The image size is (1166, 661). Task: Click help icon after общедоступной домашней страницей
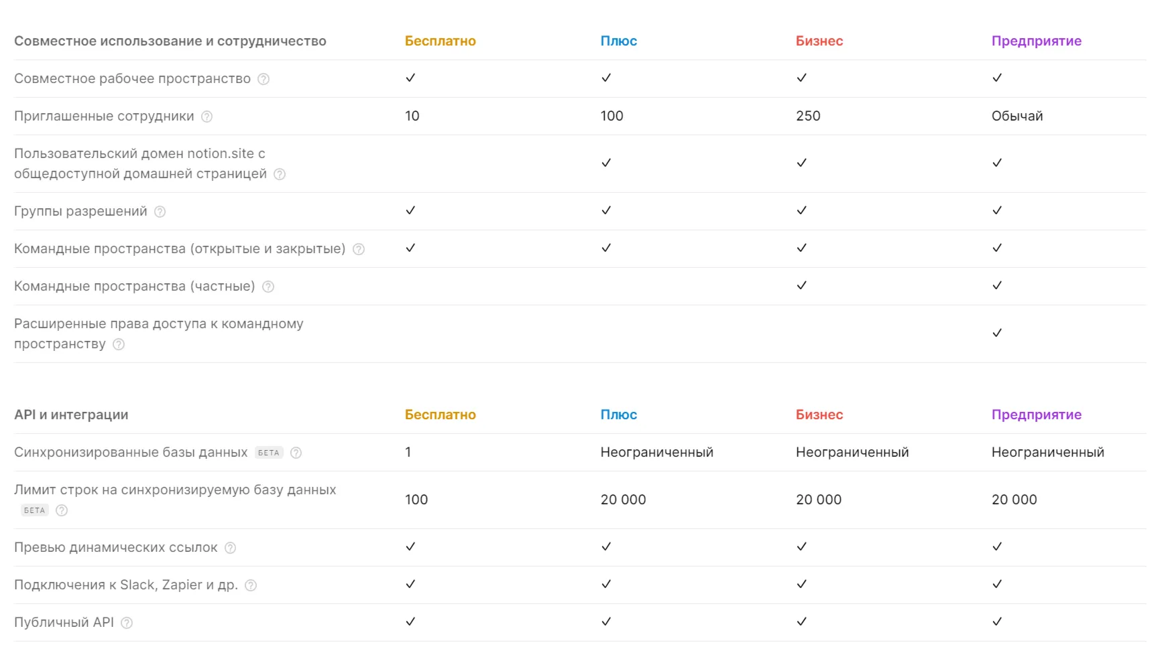pyautogui.click(x=280, y=174)
